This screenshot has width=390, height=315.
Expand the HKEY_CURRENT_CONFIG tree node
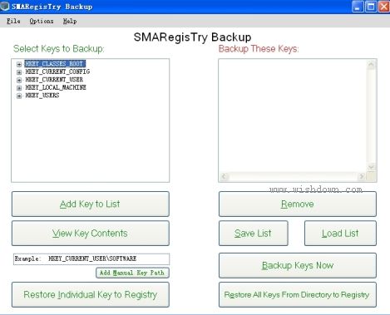tap(19, 72)
